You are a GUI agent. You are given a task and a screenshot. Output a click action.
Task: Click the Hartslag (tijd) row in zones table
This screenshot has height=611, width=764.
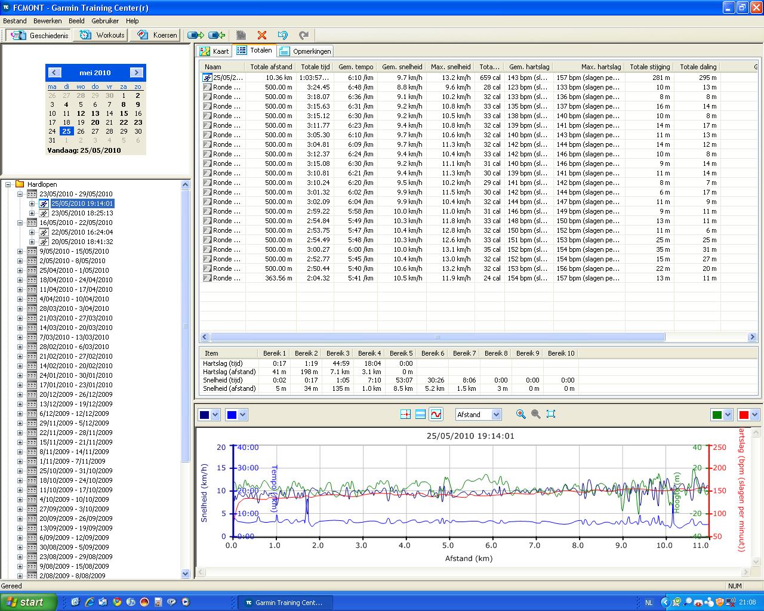388,363
